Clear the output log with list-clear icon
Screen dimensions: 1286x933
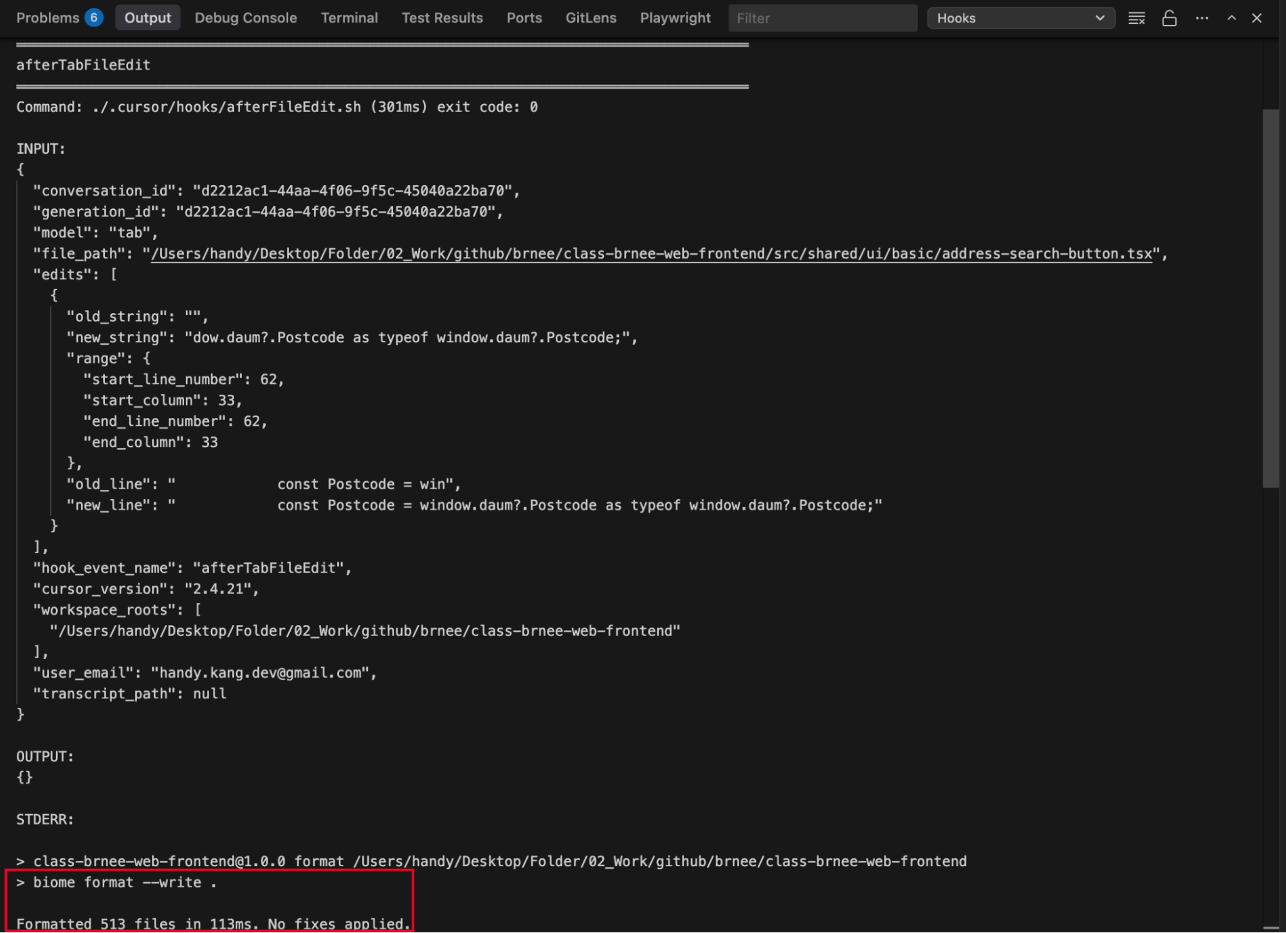(x=1136, y=18)
